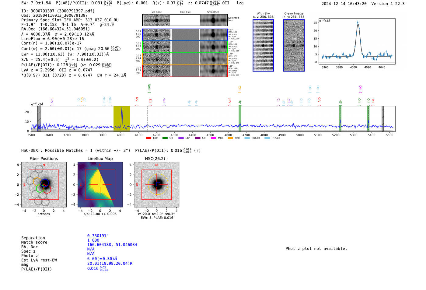This screenshot has height=290, width=426.
Task: Click the S/N = 25.4 line
Action: pyautogui.click(x=60, y=60)
